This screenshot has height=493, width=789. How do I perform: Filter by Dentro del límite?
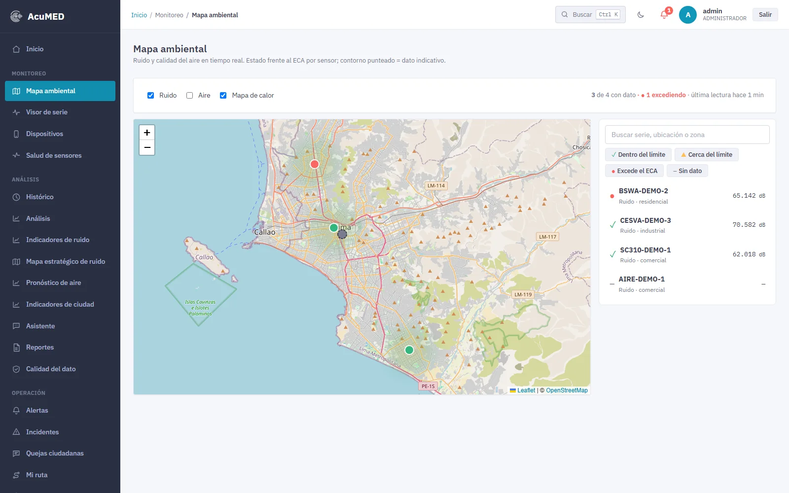tap(638, 155)
